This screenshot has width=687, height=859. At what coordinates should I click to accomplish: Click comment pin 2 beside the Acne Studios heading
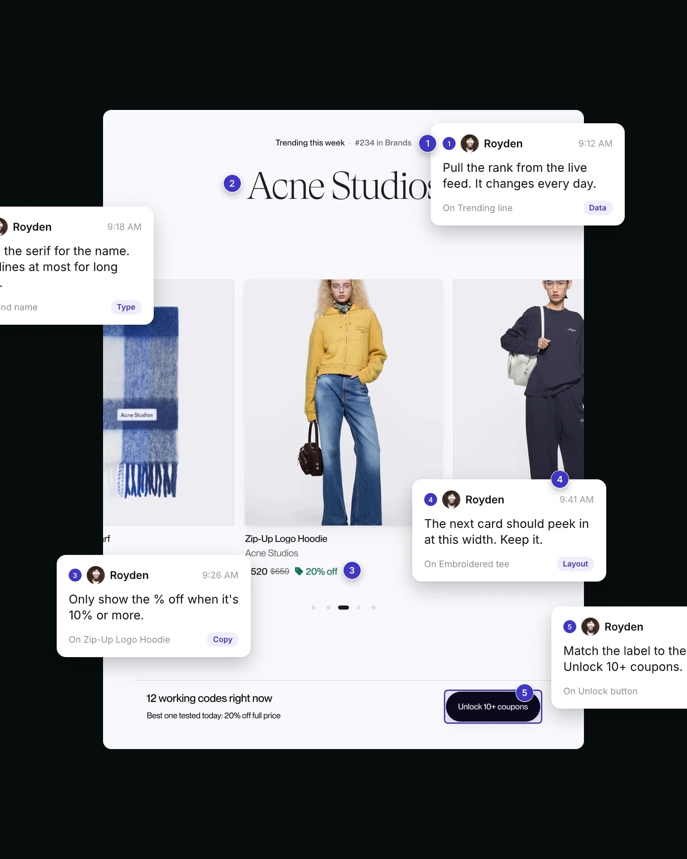[x=232, y=184]
